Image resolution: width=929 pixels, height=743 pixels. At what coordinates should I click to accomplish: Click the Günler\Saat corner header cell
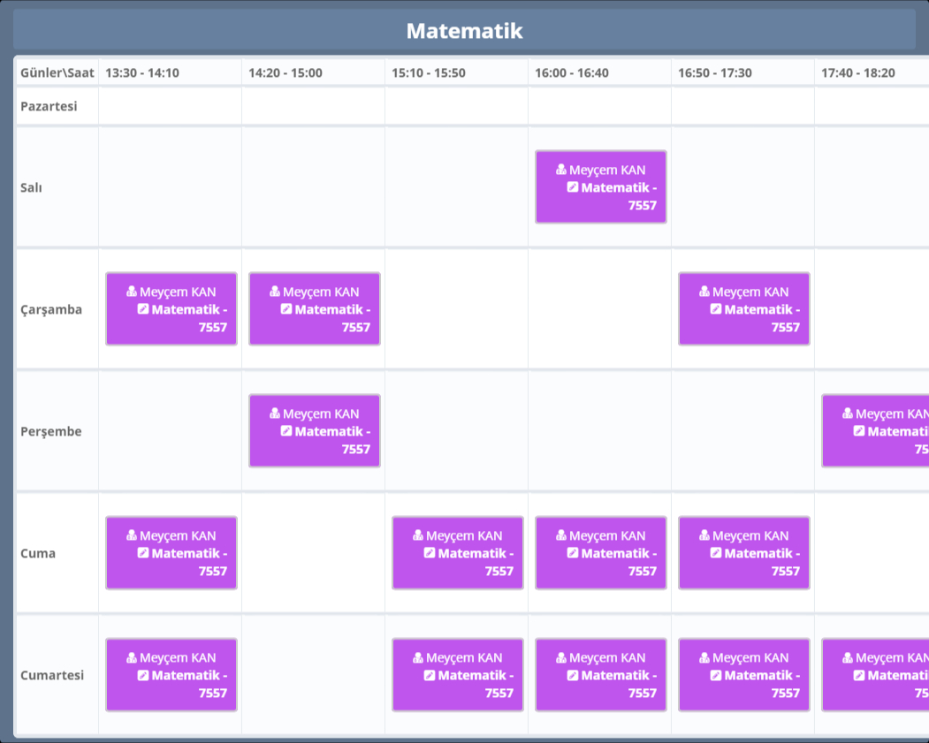[57, 72]
